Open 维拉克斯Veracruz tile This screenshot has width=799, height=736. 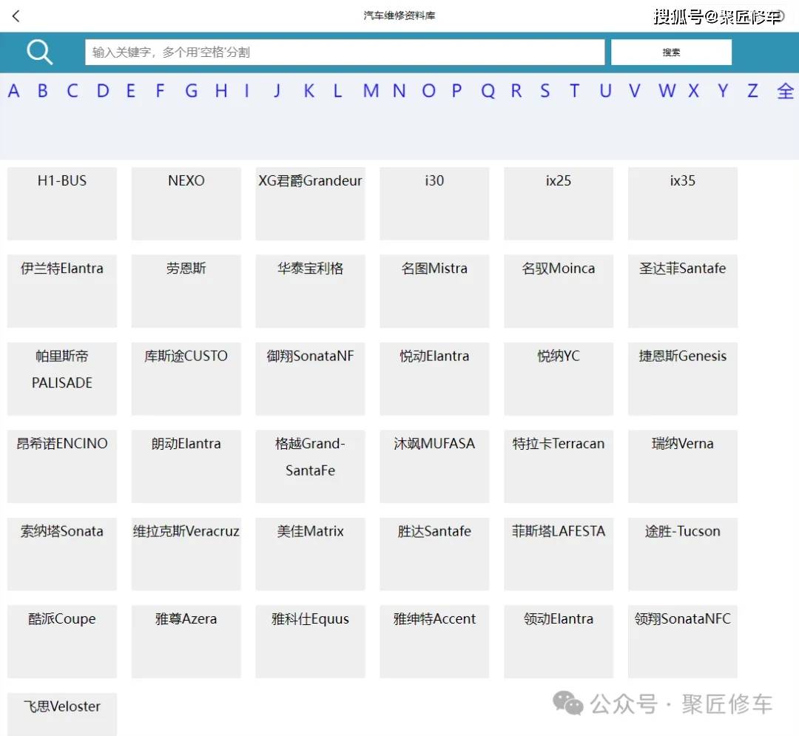coord(186,554)
